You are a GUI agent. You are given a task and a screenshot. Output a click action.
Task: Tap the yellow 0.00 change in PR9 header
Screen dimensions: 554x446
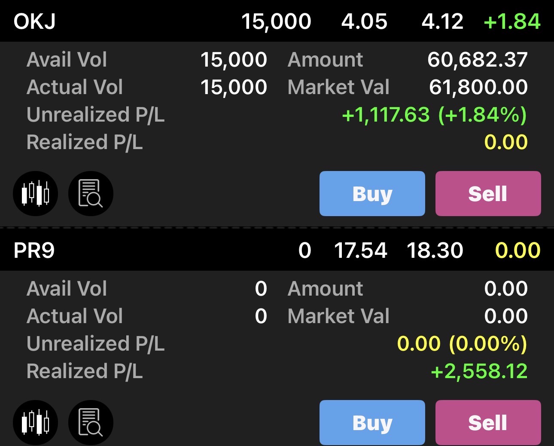(517, 250)
